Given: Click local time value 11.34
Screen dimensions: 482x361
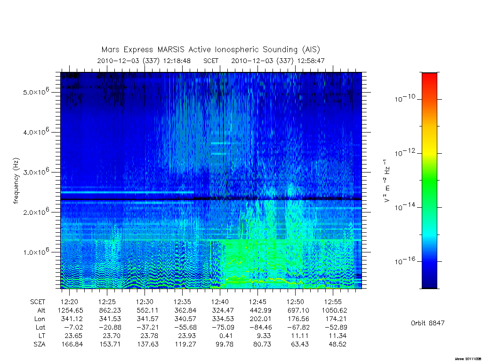Looking at the screenshot, I should coord(337,336).
